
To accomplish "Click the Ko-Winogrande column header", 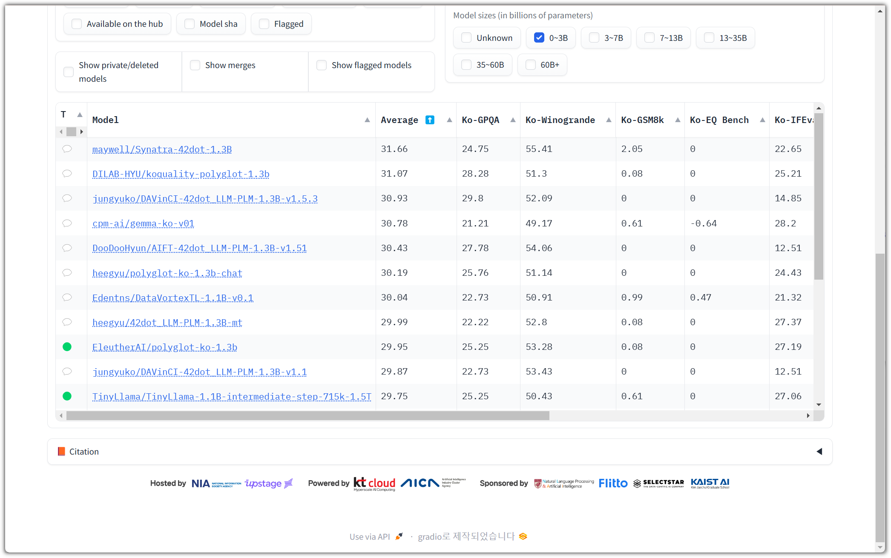I will [560, 120].
